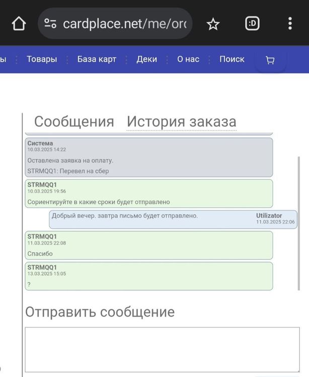309x377 pixels.
Task: Open the Деки navigation item
Action: [146, 59]
